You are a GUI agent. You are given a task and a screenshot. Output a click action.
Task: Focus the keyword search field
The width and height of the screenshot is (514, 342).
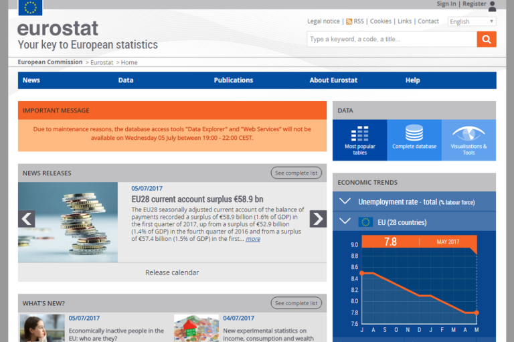[x=392, y=39]
